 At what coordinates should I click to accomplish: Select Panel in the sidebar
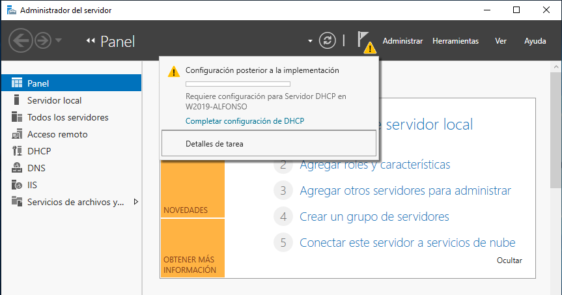(72, 83)
